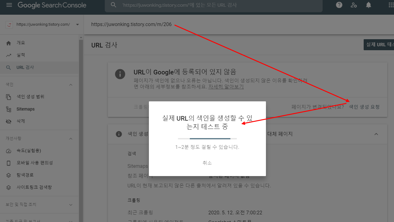
Task: Click the URL 검사 page heading
Action: [104, 45]
